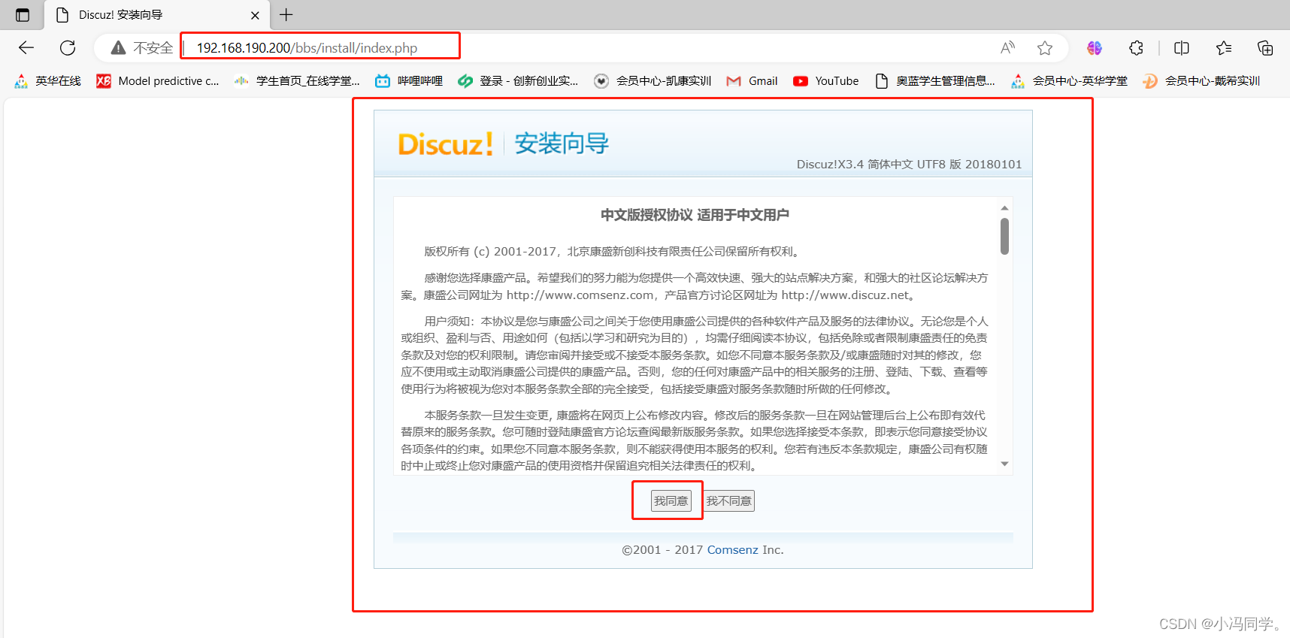Click the 中文版授权协议 heading text
Viewport: 1290px width, 638px height.
tap(695, 216)
